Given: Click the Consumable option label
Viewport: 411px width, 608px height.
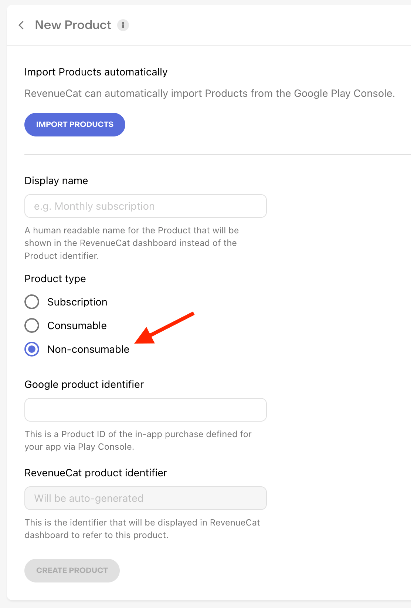Looking at the screenshot, I should (77, 325).
